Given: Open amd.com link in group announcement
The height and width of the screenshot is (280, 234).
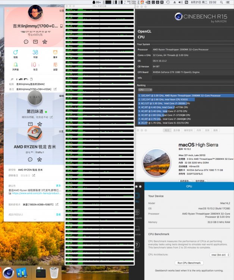Looking at the screenshot, I should (x=37, y=193).
